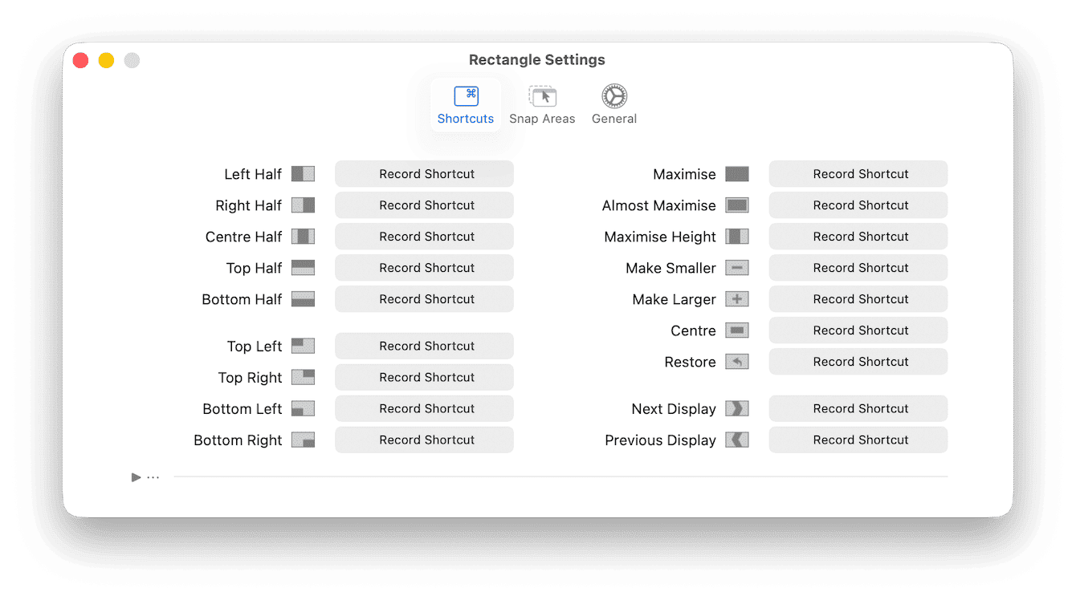Click the Top Half layout icon

click(x=303, y=268)
